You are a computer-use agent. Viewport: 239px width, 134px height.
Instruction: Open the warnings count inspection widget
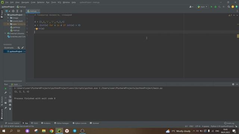230,15
